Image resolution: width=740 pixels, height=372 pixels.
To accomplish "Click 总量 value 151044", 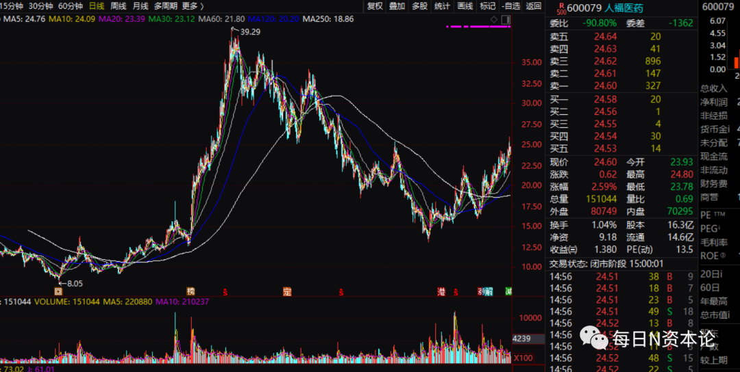I will [602, 199].
